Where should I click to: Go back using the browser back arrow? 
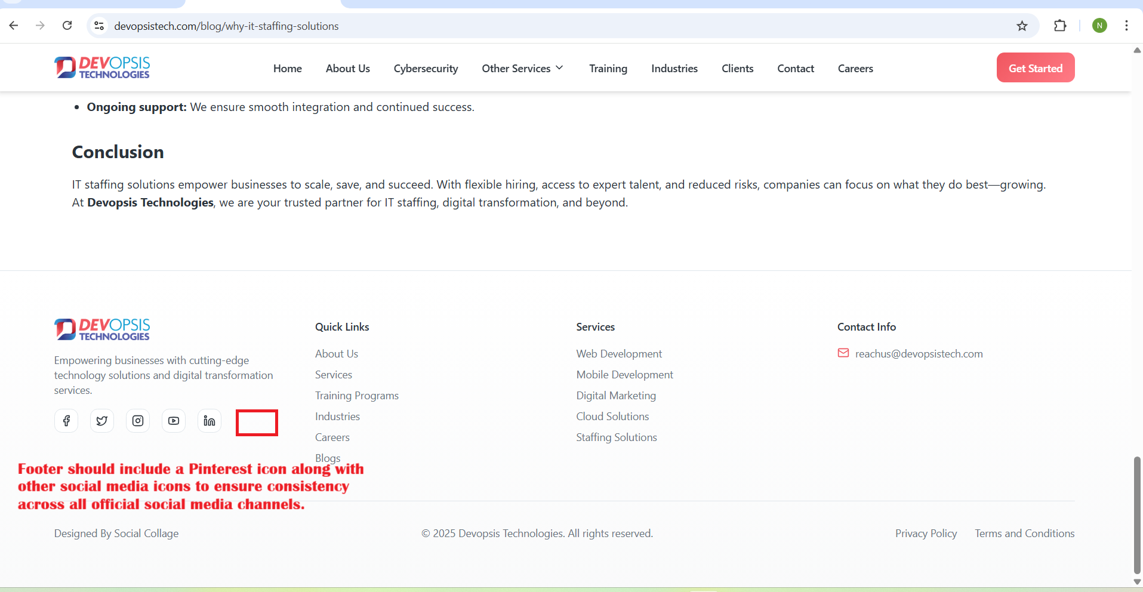pyautogui.click(x=14, y=26)
